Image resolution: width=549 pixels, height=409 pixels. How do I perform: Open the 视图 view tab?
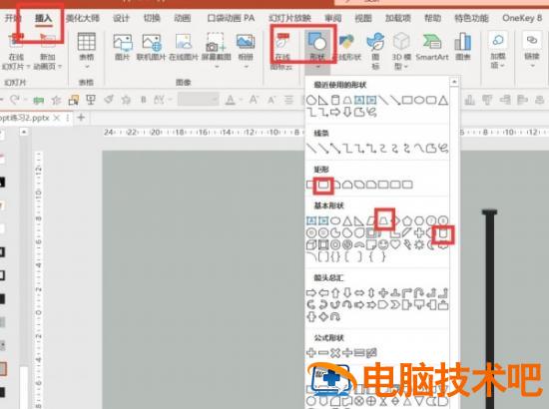point(362,18)
